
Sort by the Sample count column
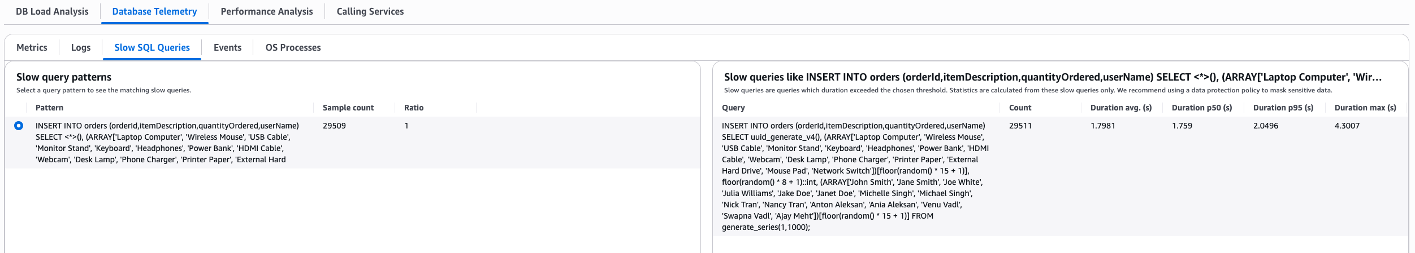(x=348, y=108)
